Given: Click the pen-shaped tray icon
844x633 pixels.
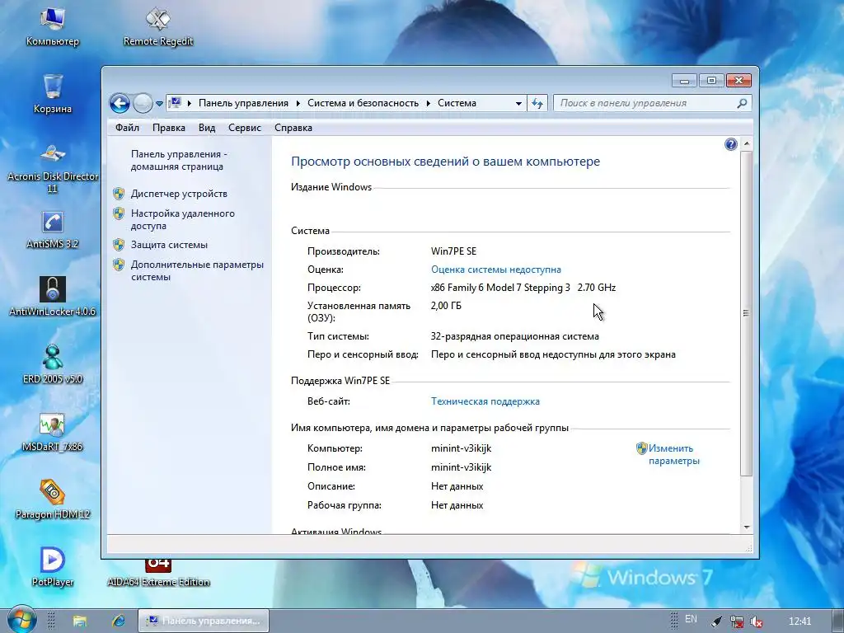Looking at the screenshot, I should click(x=716, y=621).
